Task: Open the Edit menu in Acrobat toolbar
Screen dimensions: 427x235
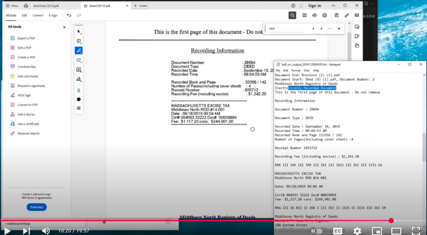Action: click(x=24, y=16)
